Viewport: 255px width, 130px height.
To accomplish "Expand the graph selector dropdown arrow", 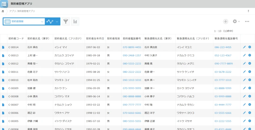I will pyautogui.click(x=57, y=22).
